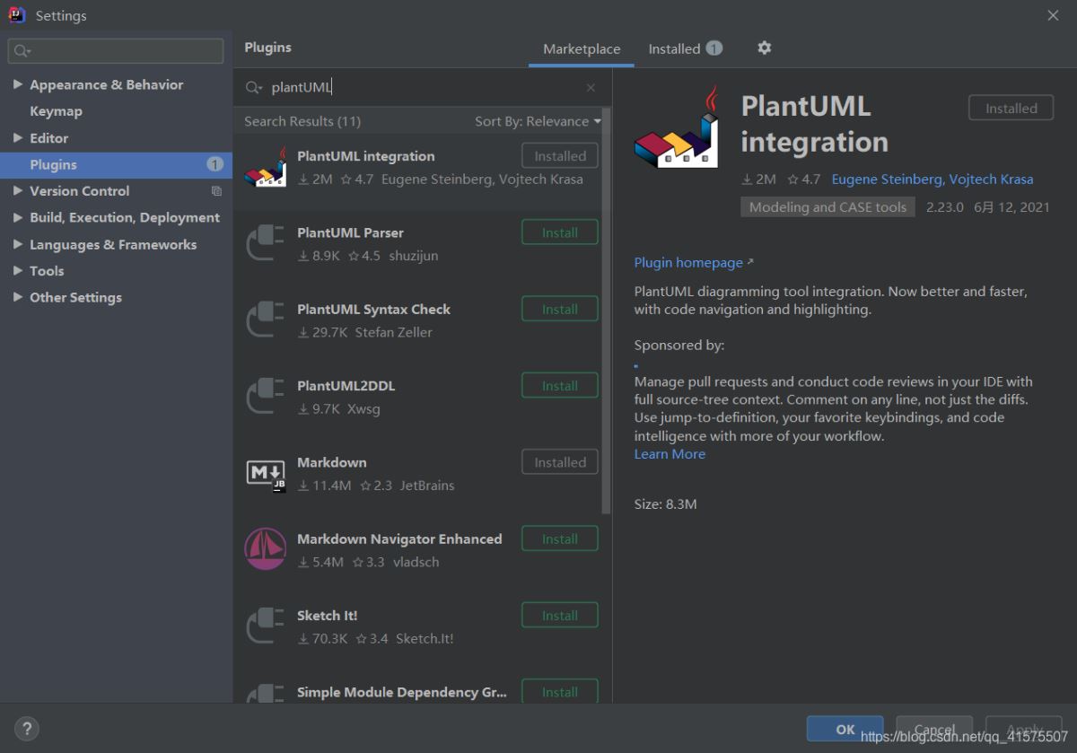Image resolution: width=1077 pixels, height=753 pixels.
Task: Click the settings search field in sidebar
Action: point(116,51)
